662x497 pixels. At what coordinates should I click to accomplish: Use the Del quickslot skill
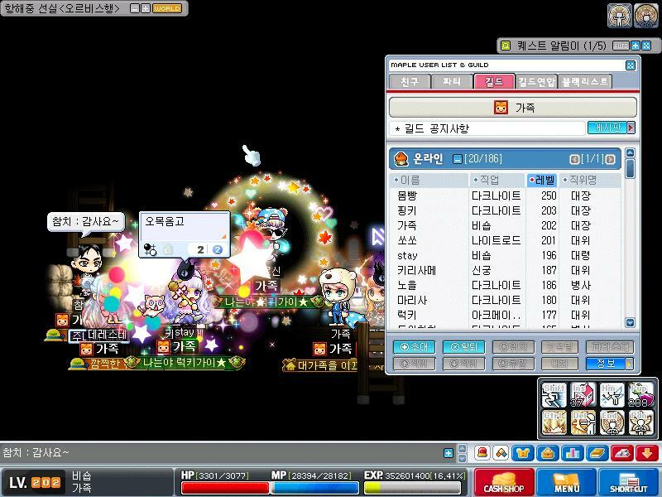click(x=583, y=422)
